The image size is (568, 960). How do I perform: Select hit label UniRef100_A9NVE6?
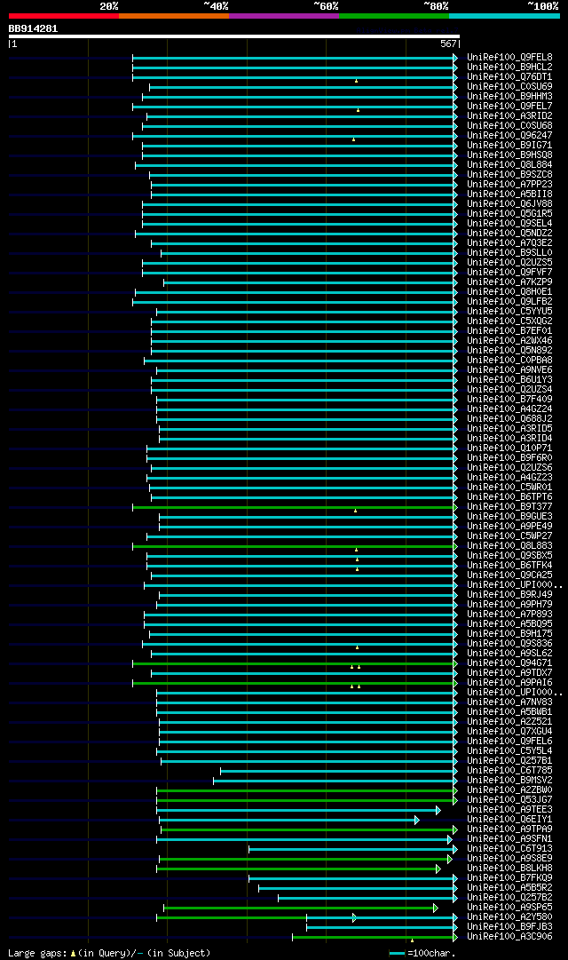[x=509, y=370]
